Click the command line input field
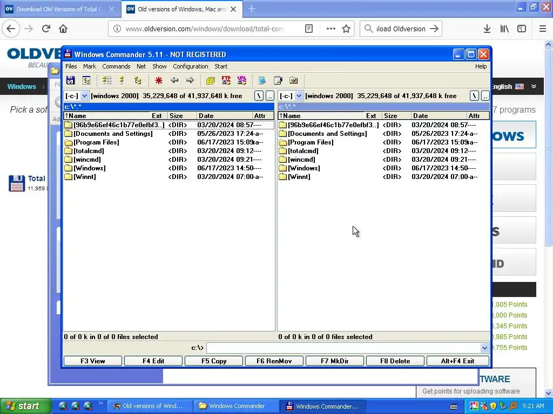Screen dimensions: 553x414 pos(343,348)
